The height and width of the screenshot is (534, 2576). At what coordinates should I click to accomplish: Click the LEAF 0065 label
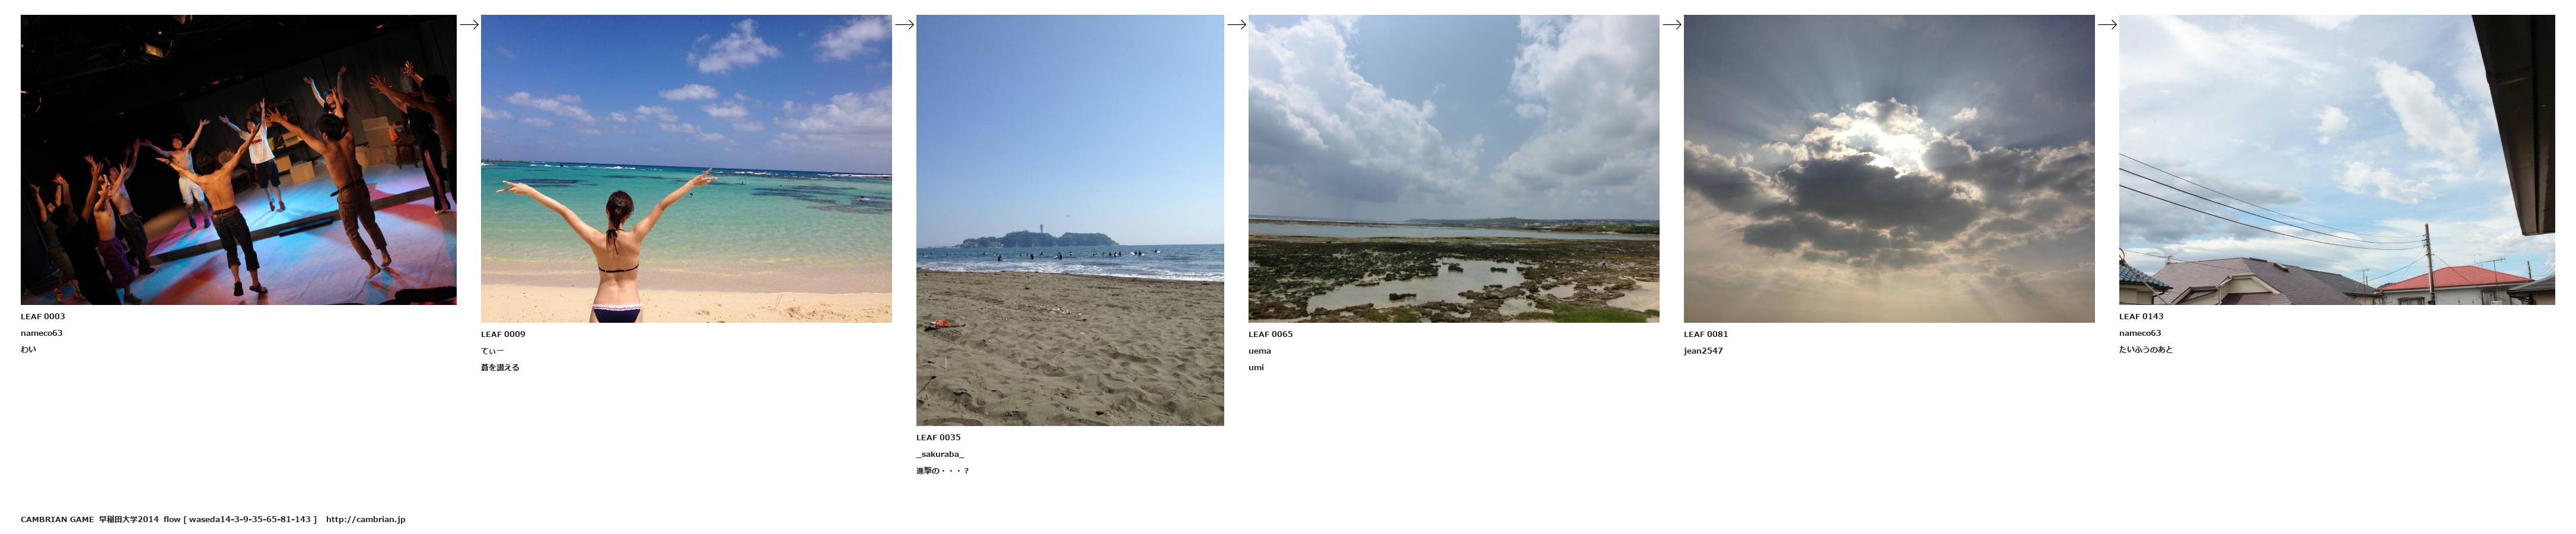pyautogui.click(x=1270, y=335)
